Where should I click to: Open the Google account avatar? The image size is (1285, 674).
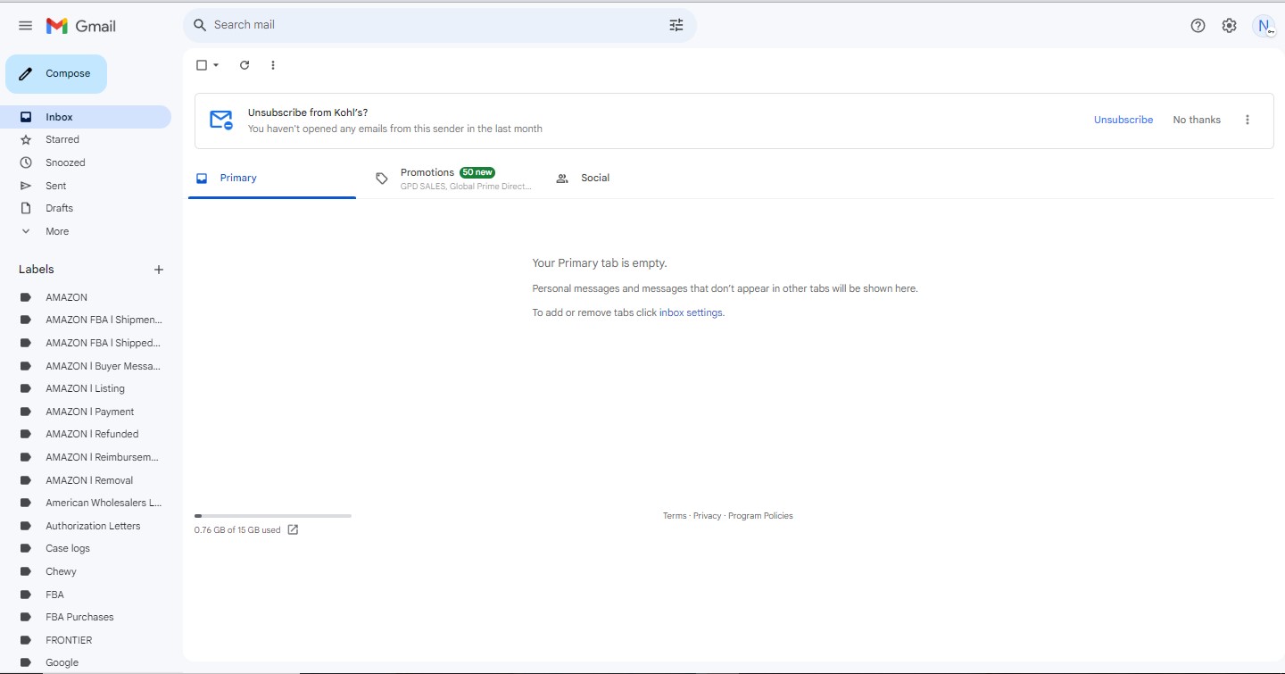pyautogui.click(x=1264, y=26)
